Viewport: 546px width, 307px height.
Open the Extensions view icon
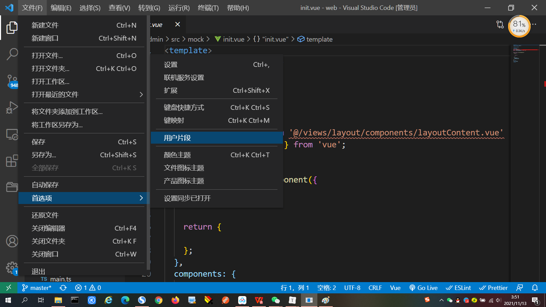pos(12,161)
